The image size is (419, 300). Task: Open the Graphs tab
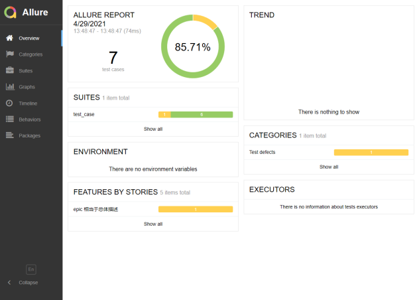[31, 87]
